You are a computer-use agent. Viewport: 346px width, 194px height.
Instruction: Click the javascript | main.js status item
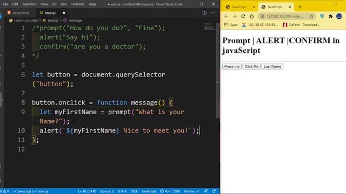point(31,191)
